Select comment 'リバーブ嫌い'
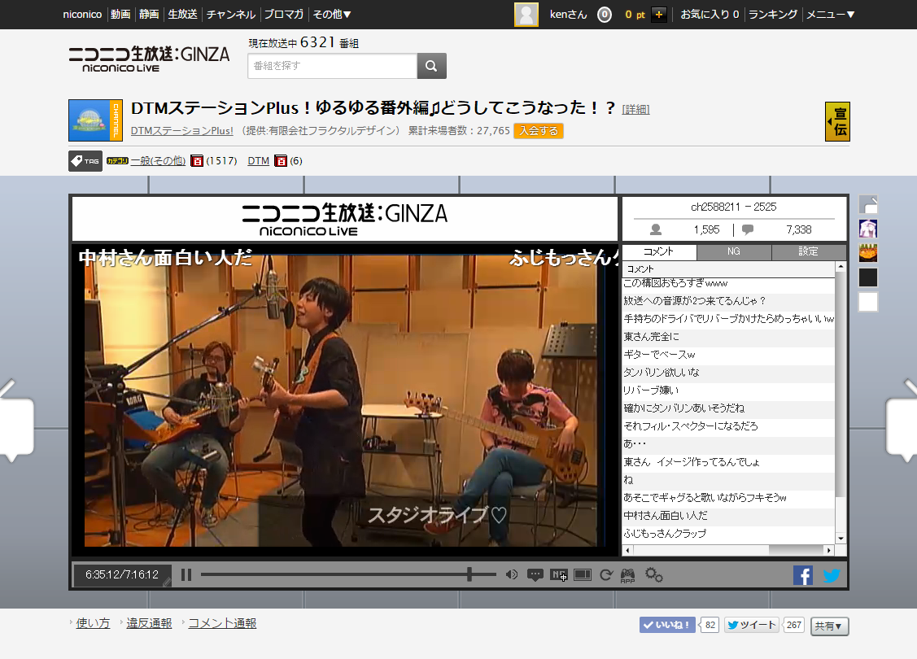This screenshot has height=659, width=917. [x=729, y=391]
